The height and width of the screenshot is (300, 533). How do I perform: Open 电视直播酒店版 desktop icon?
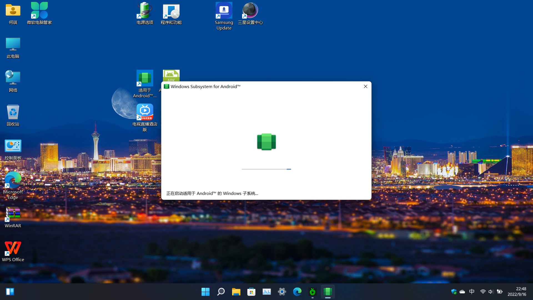pos(145,112)
